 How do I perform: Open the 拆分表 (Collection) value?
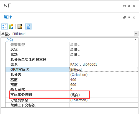click(104, 75)
